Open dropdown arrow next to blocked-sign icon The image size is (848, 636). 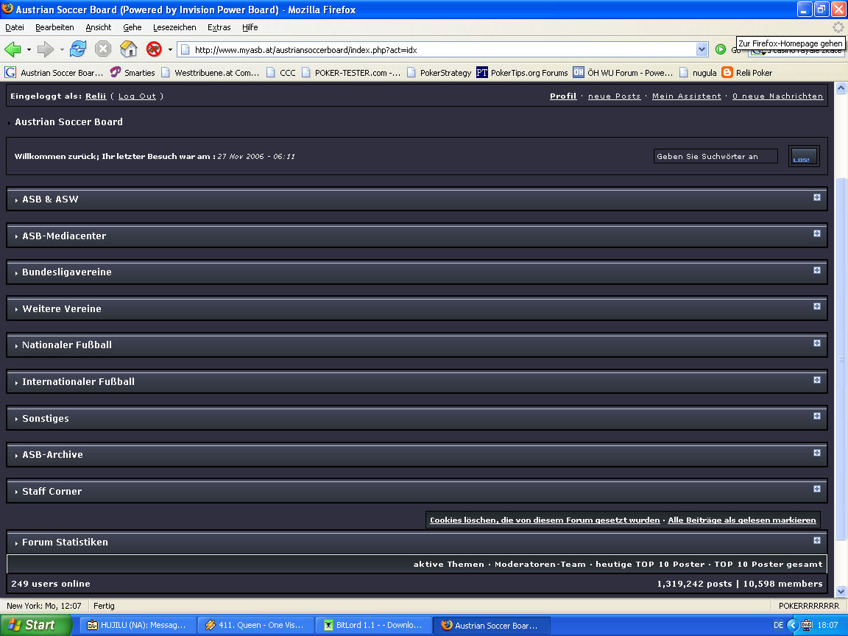[x=170, y=49]
